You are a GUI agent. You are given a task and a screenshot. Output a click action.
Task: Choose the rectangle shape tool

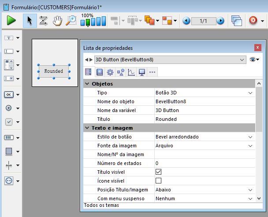click(9, 151)
